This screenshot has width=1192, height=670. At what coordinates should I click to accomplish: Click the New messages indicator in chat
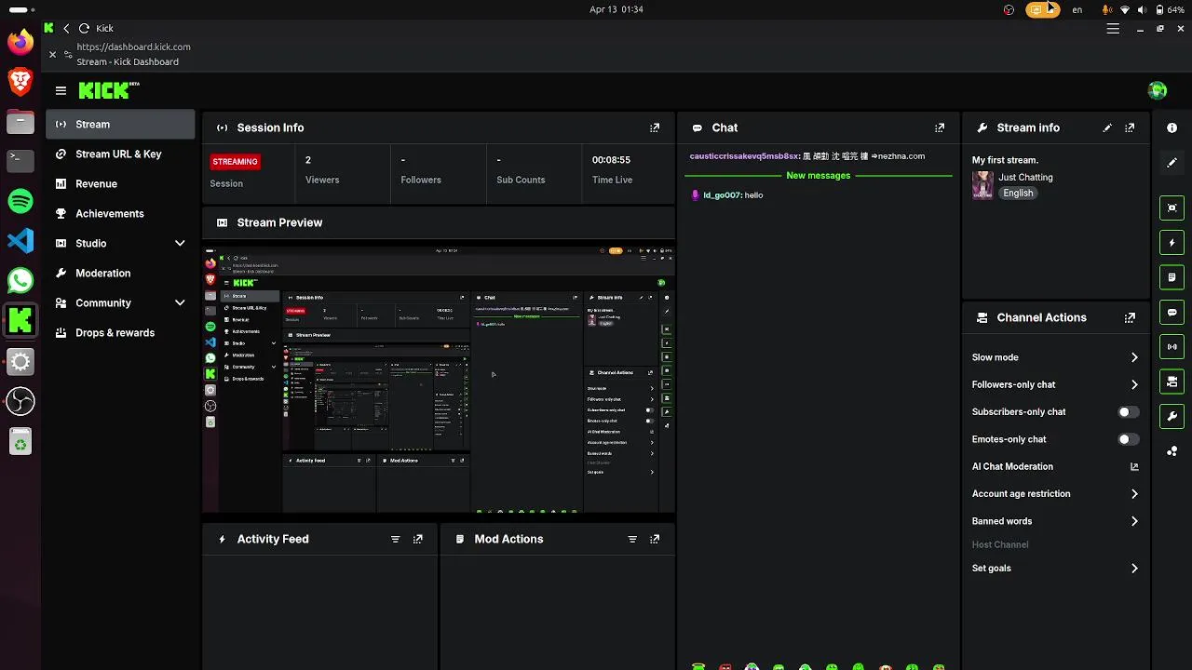coord(818,175)
